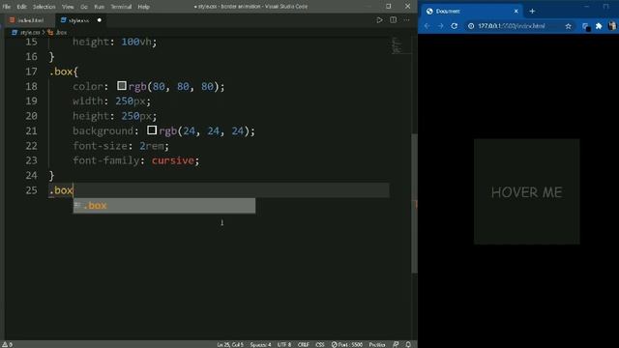Image resolution: width=619 pixels, height=348 pixels.
Task: Open the color swatch for rgb(80, 80, 80)
Action: tap(122, 86)
